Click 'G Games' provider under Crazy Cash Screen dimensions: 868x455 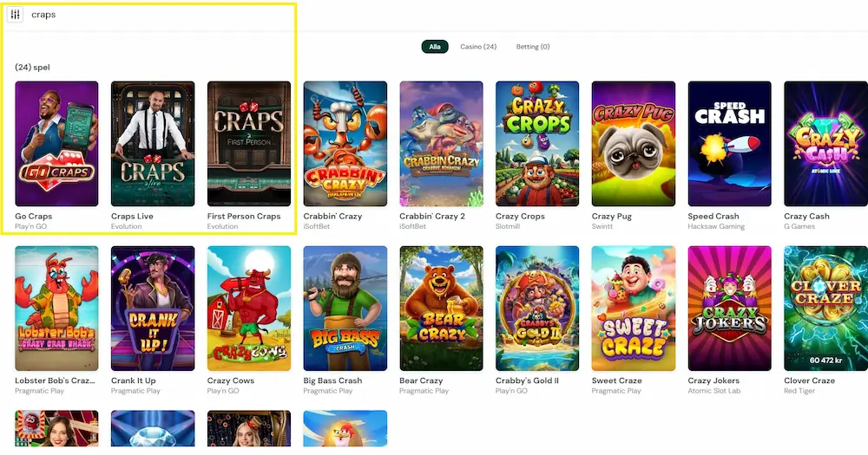(x=799, y=226)
